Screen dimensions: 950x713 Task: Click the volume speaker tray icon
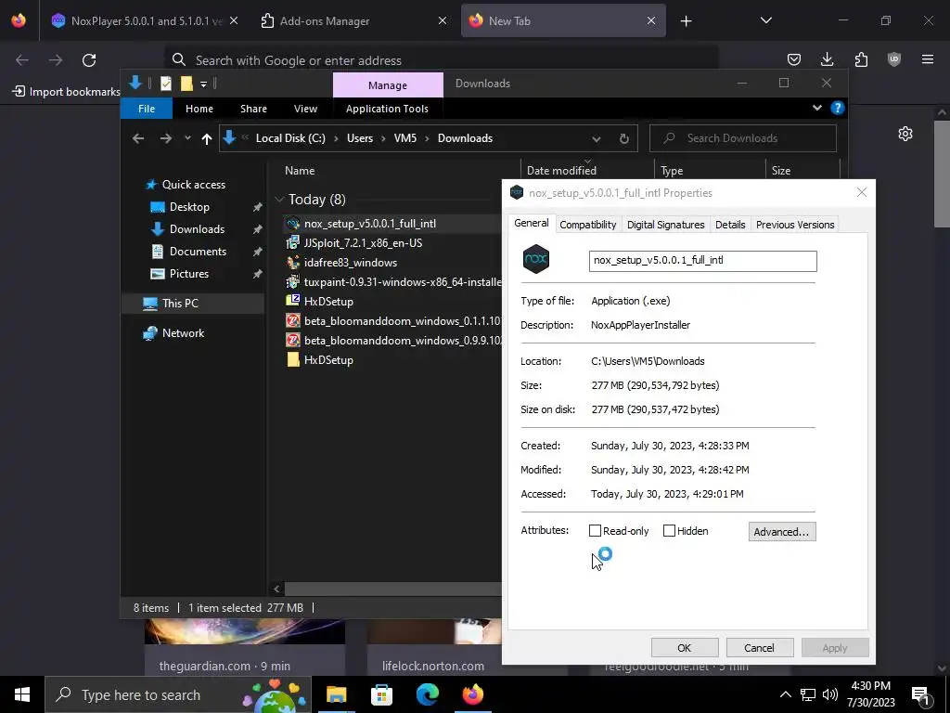(830, 694)
